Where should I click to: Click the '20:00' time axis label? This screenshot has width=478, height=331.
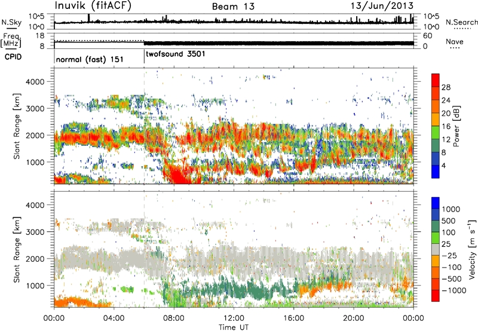(354, 318)
